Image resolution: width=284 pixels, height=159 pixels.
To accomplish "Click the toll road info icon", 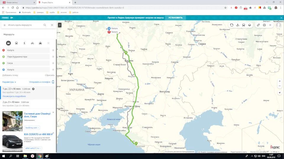I will click(33, 89).
